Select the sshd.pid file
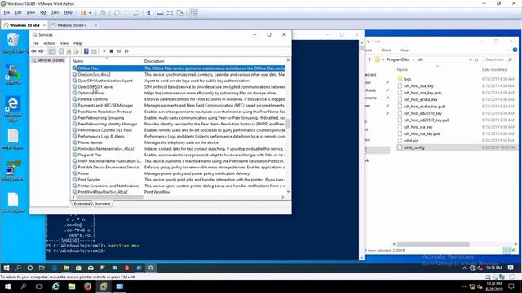522x293 pixels. [411, 141]
